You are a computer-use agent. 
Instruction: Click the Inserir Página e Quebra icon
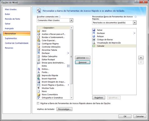click(x=38, y=85)
